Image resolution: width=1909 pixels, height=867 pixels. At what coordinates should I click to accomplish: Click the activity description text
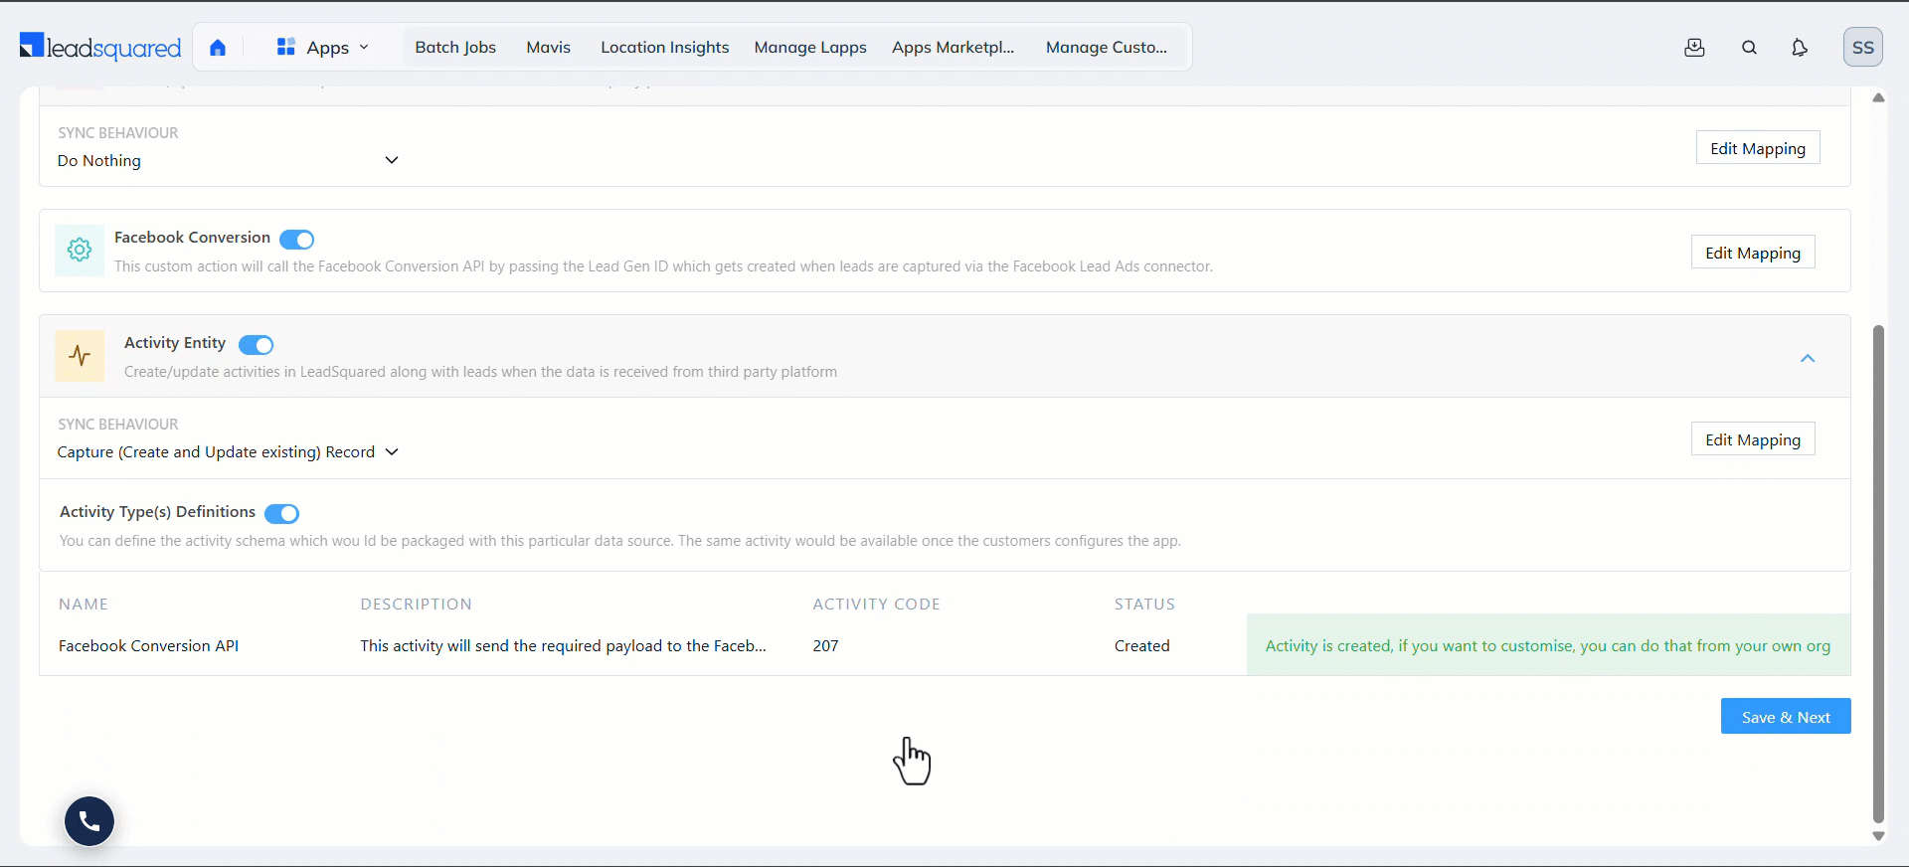point(563,645)
